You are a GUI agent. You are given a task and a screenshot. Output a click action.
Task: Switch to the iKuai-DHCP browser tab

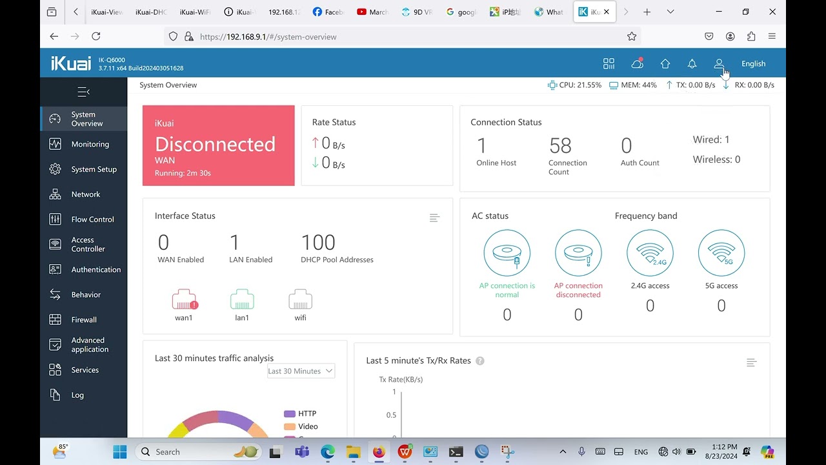[151, 12]
